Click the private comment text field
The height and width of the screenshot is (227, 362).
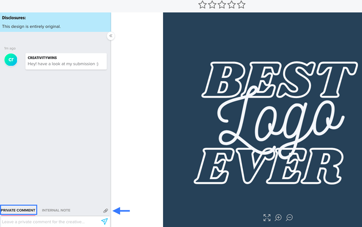coord(48,222)
